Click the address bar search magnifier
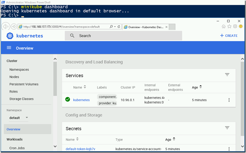The height and width of the screenshot is (153, 246). click(111, 27)
